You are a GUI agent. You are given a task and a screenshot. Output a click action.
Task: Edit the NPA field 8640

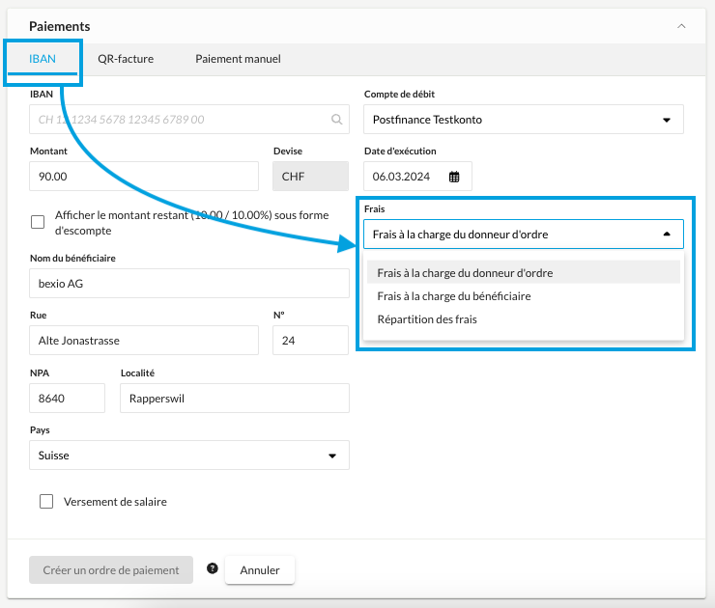point(67,398)
